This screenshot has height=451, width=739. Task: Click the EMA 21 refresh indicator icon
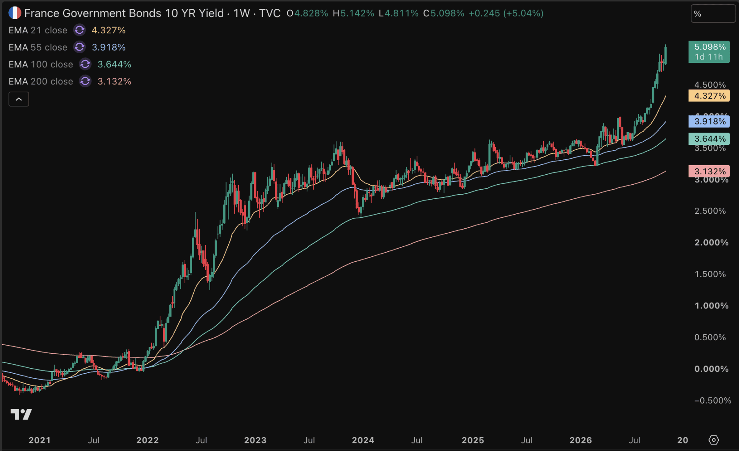click(x=80, y=30)
